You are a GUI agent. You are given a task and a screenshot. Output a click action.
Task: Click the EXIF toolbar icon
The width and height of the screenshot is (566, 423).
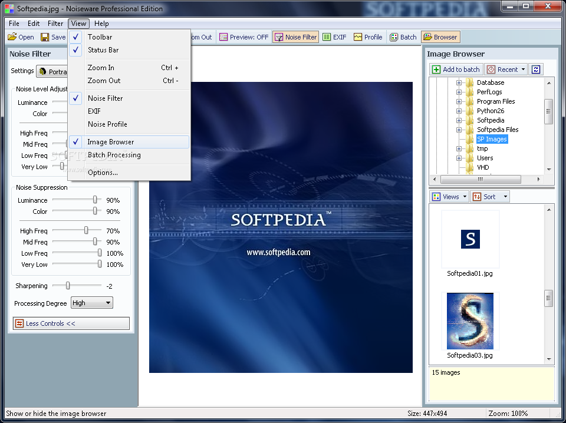click(x=326, y=37)
